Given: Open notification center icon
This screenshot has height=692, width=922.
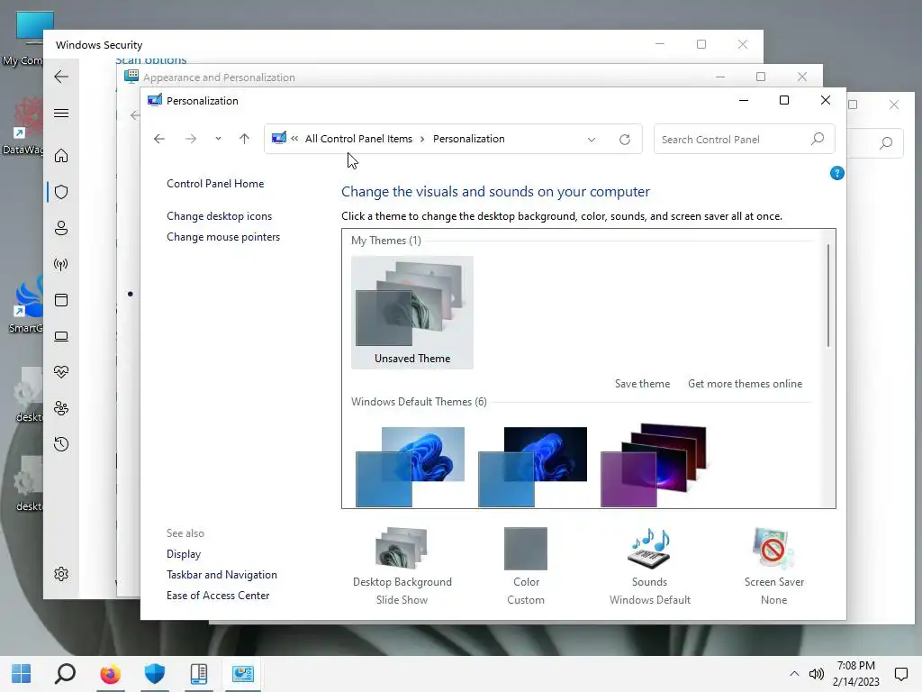Looking at the screenshot, I should pyautogui.click(x=900, y=674).
